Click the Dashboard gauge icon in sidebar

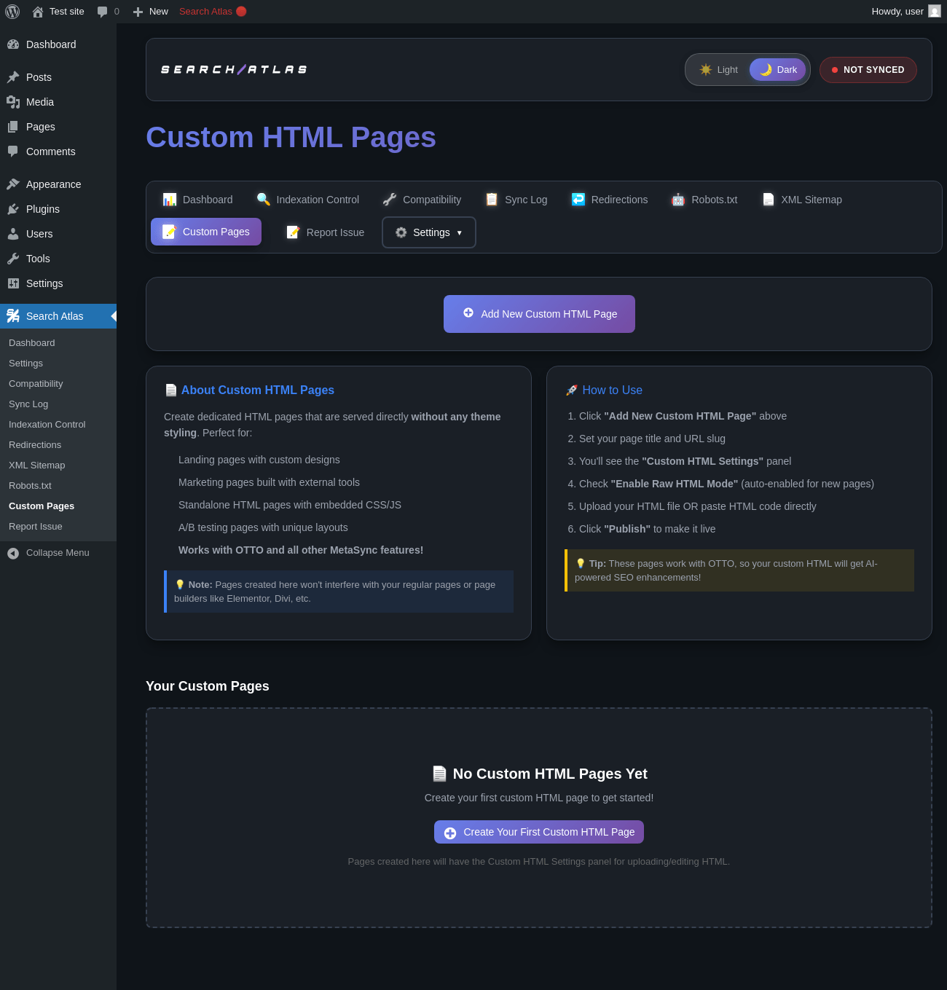13,44
